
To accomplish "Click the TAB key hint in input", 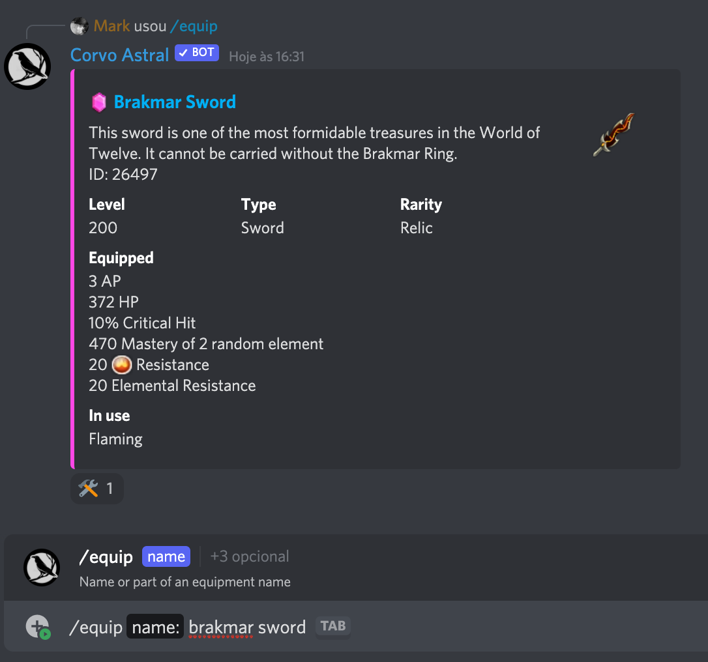I will click(333, 627).
